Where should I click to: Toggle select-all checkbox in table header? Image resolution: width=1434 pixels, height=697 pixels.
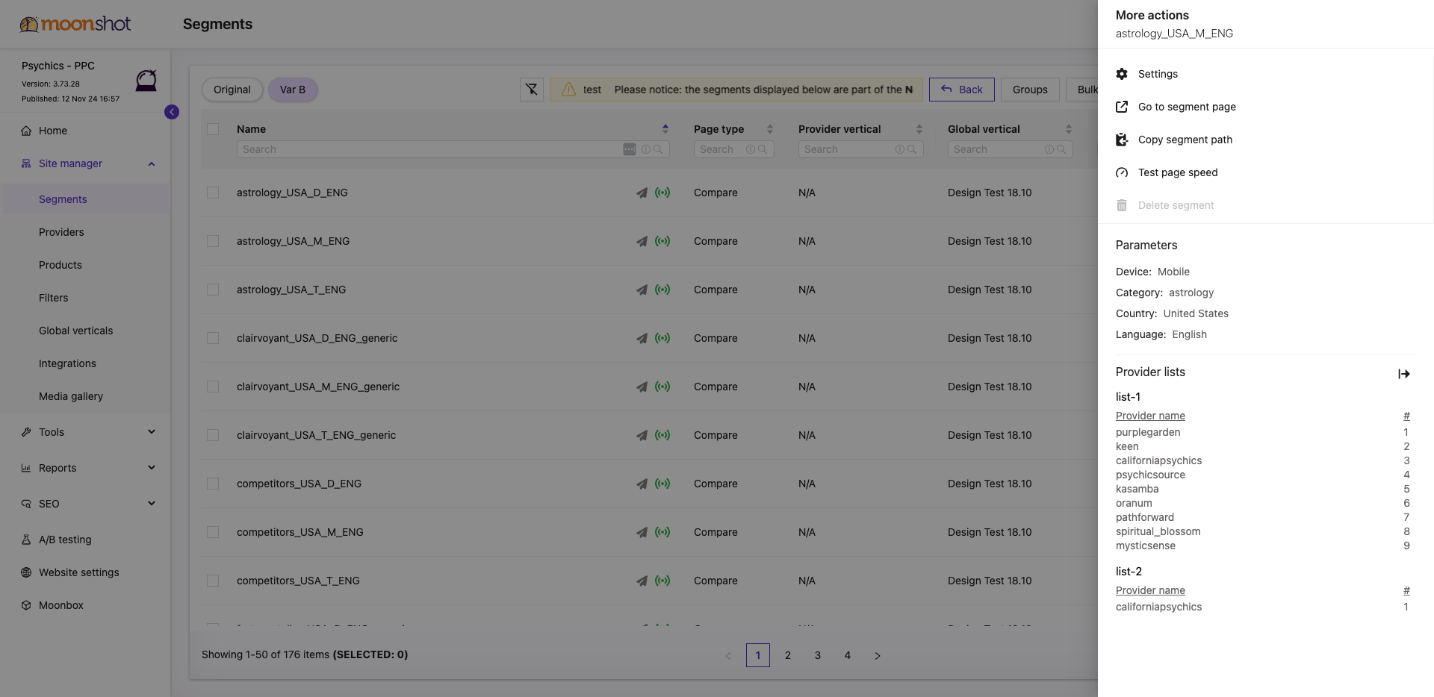click(x=213, y=129)
